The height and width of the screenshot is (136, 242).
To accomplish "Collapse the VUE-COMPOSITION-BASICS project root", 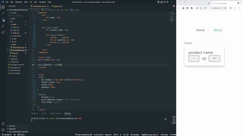I will point(18,10).
